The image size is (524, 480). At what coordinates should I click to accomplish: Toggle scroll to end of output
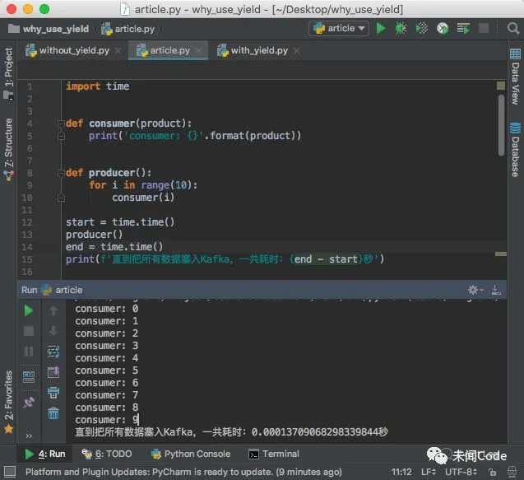tap(53, 372)
